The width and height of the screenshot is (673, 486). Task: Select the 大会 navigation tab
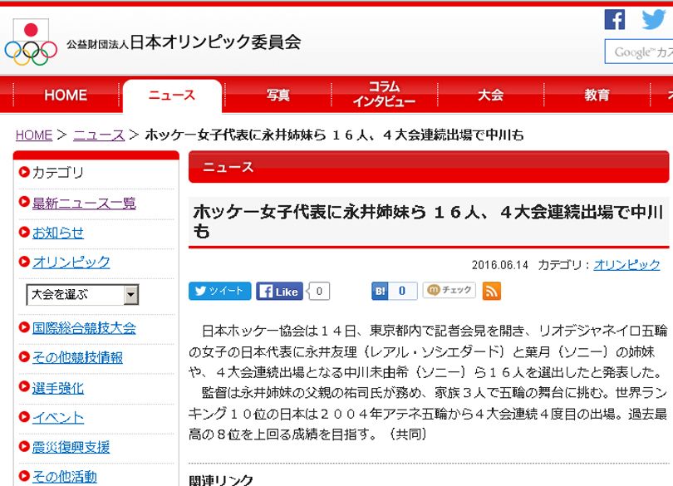pos(490,96)
